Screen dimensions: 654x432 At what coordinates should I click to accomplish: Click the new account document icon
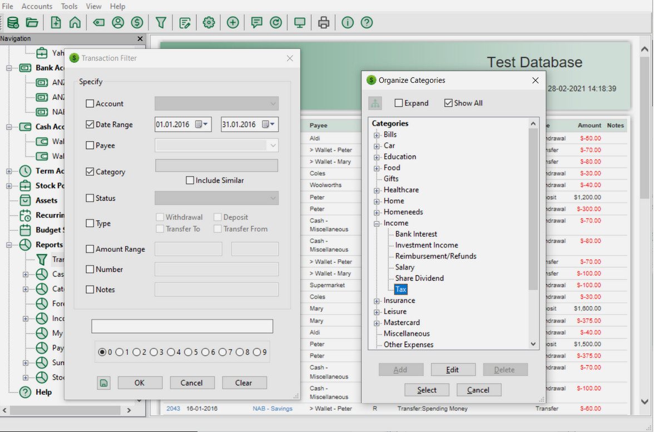click(x=56, y=22)
